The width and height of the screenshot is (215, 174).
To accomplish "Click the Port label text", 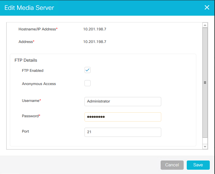I will click(x=25, y=131).
